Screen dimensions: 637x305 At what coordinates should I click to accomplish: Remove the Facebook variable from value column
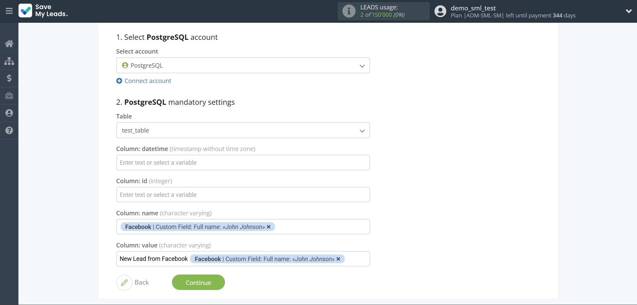[x=338, y=259]
